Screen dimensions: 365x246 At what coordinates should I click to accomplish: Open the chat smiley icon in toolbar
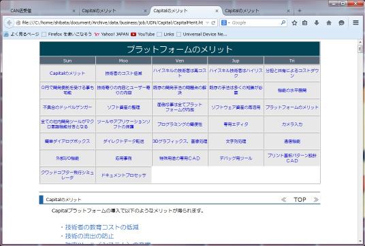click(341, 22)
